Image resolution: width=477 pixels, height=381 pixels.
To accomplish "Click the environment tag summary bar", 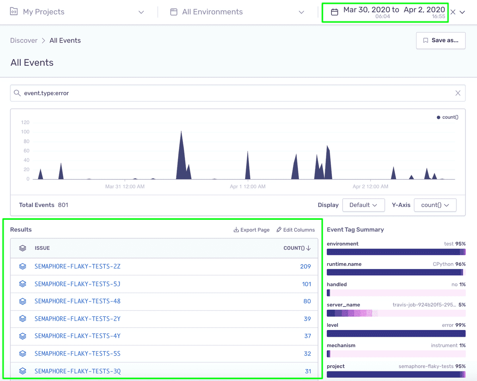I will [396, 252].
